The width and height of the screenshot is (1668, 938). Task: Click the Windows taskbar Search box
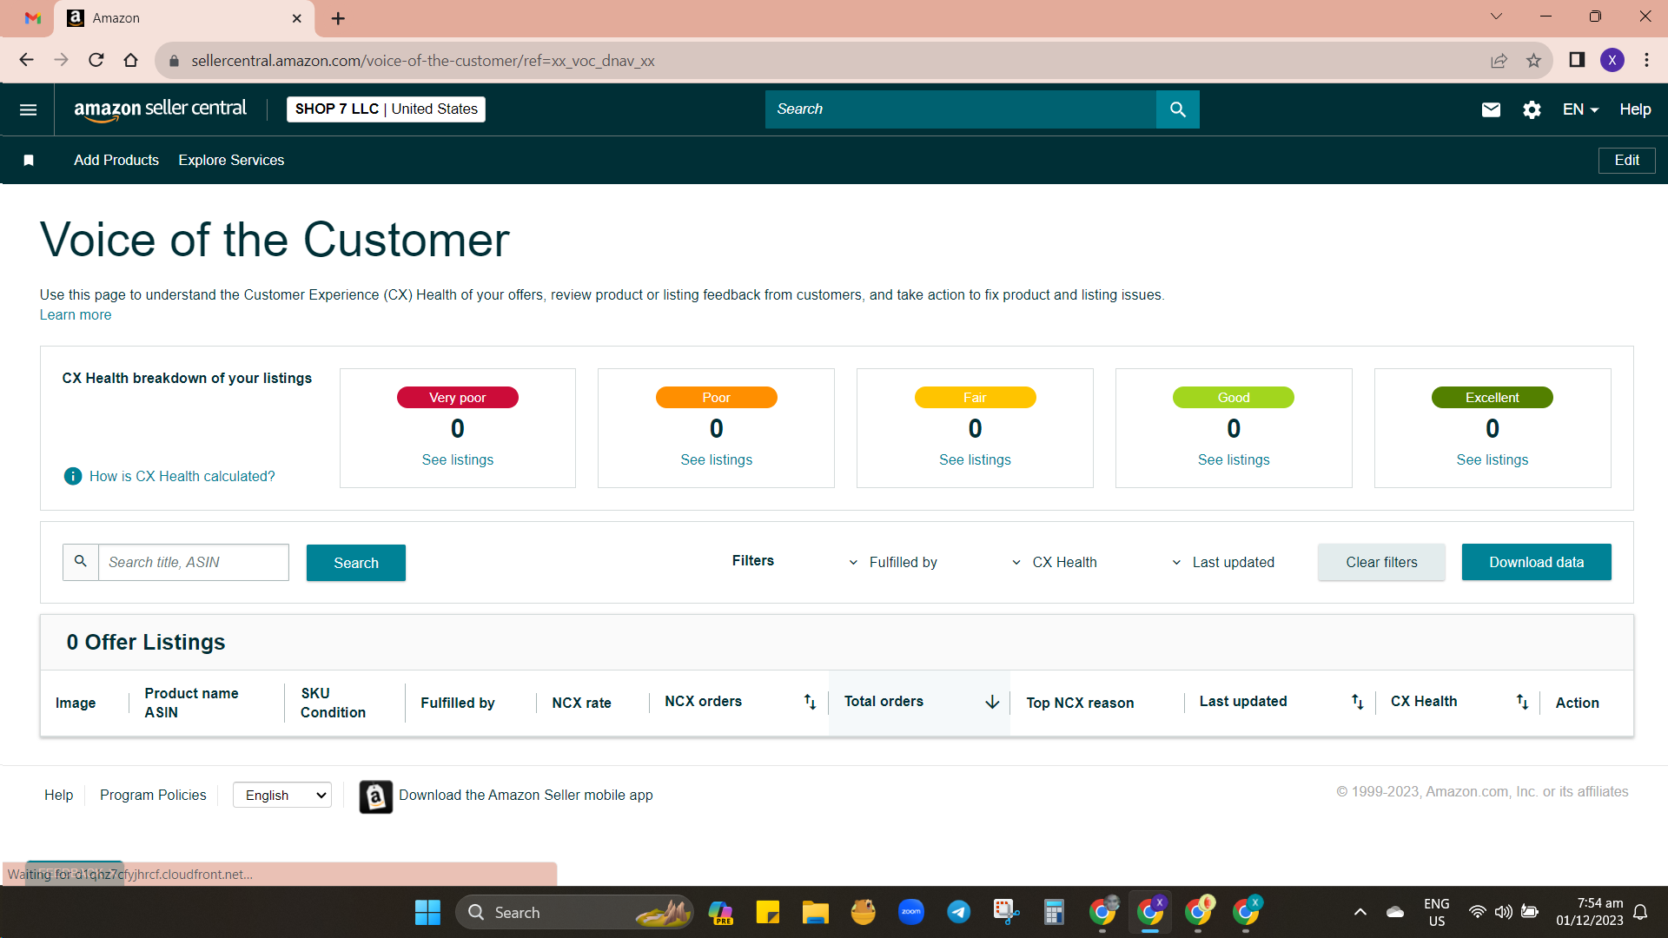[x=573, y=912]
